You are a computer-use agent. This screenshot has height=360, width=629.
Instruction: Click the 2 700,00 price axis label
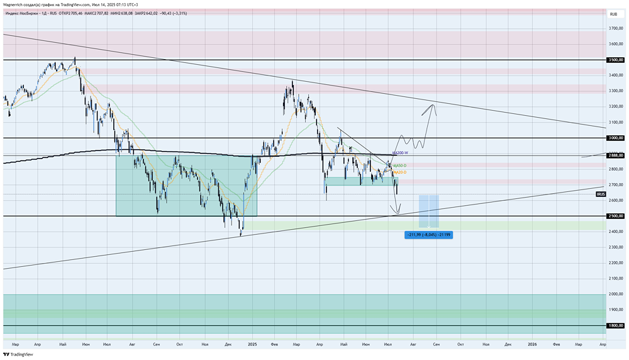pos(616,184)
